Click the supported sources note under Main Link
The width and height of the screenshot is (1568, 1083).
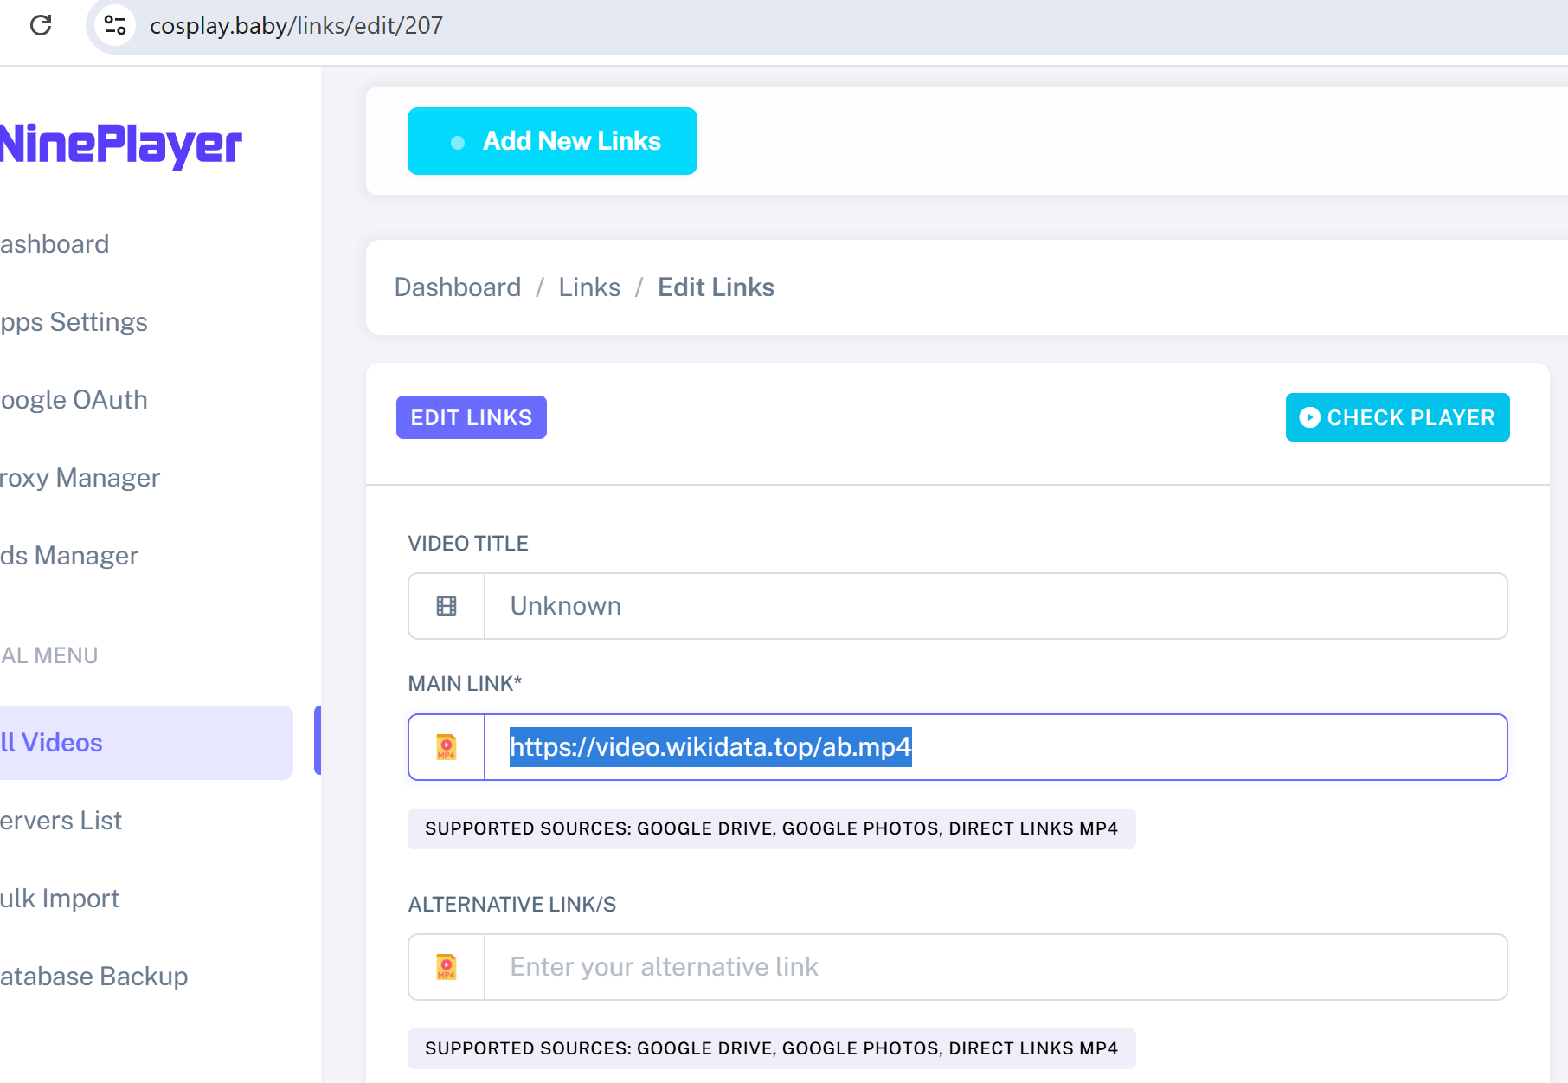click(x=772, y=828)
